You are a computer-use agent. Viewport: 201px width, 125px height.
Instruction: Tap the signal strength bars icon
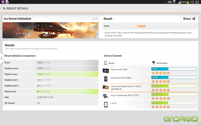click(x=179, y=2)
